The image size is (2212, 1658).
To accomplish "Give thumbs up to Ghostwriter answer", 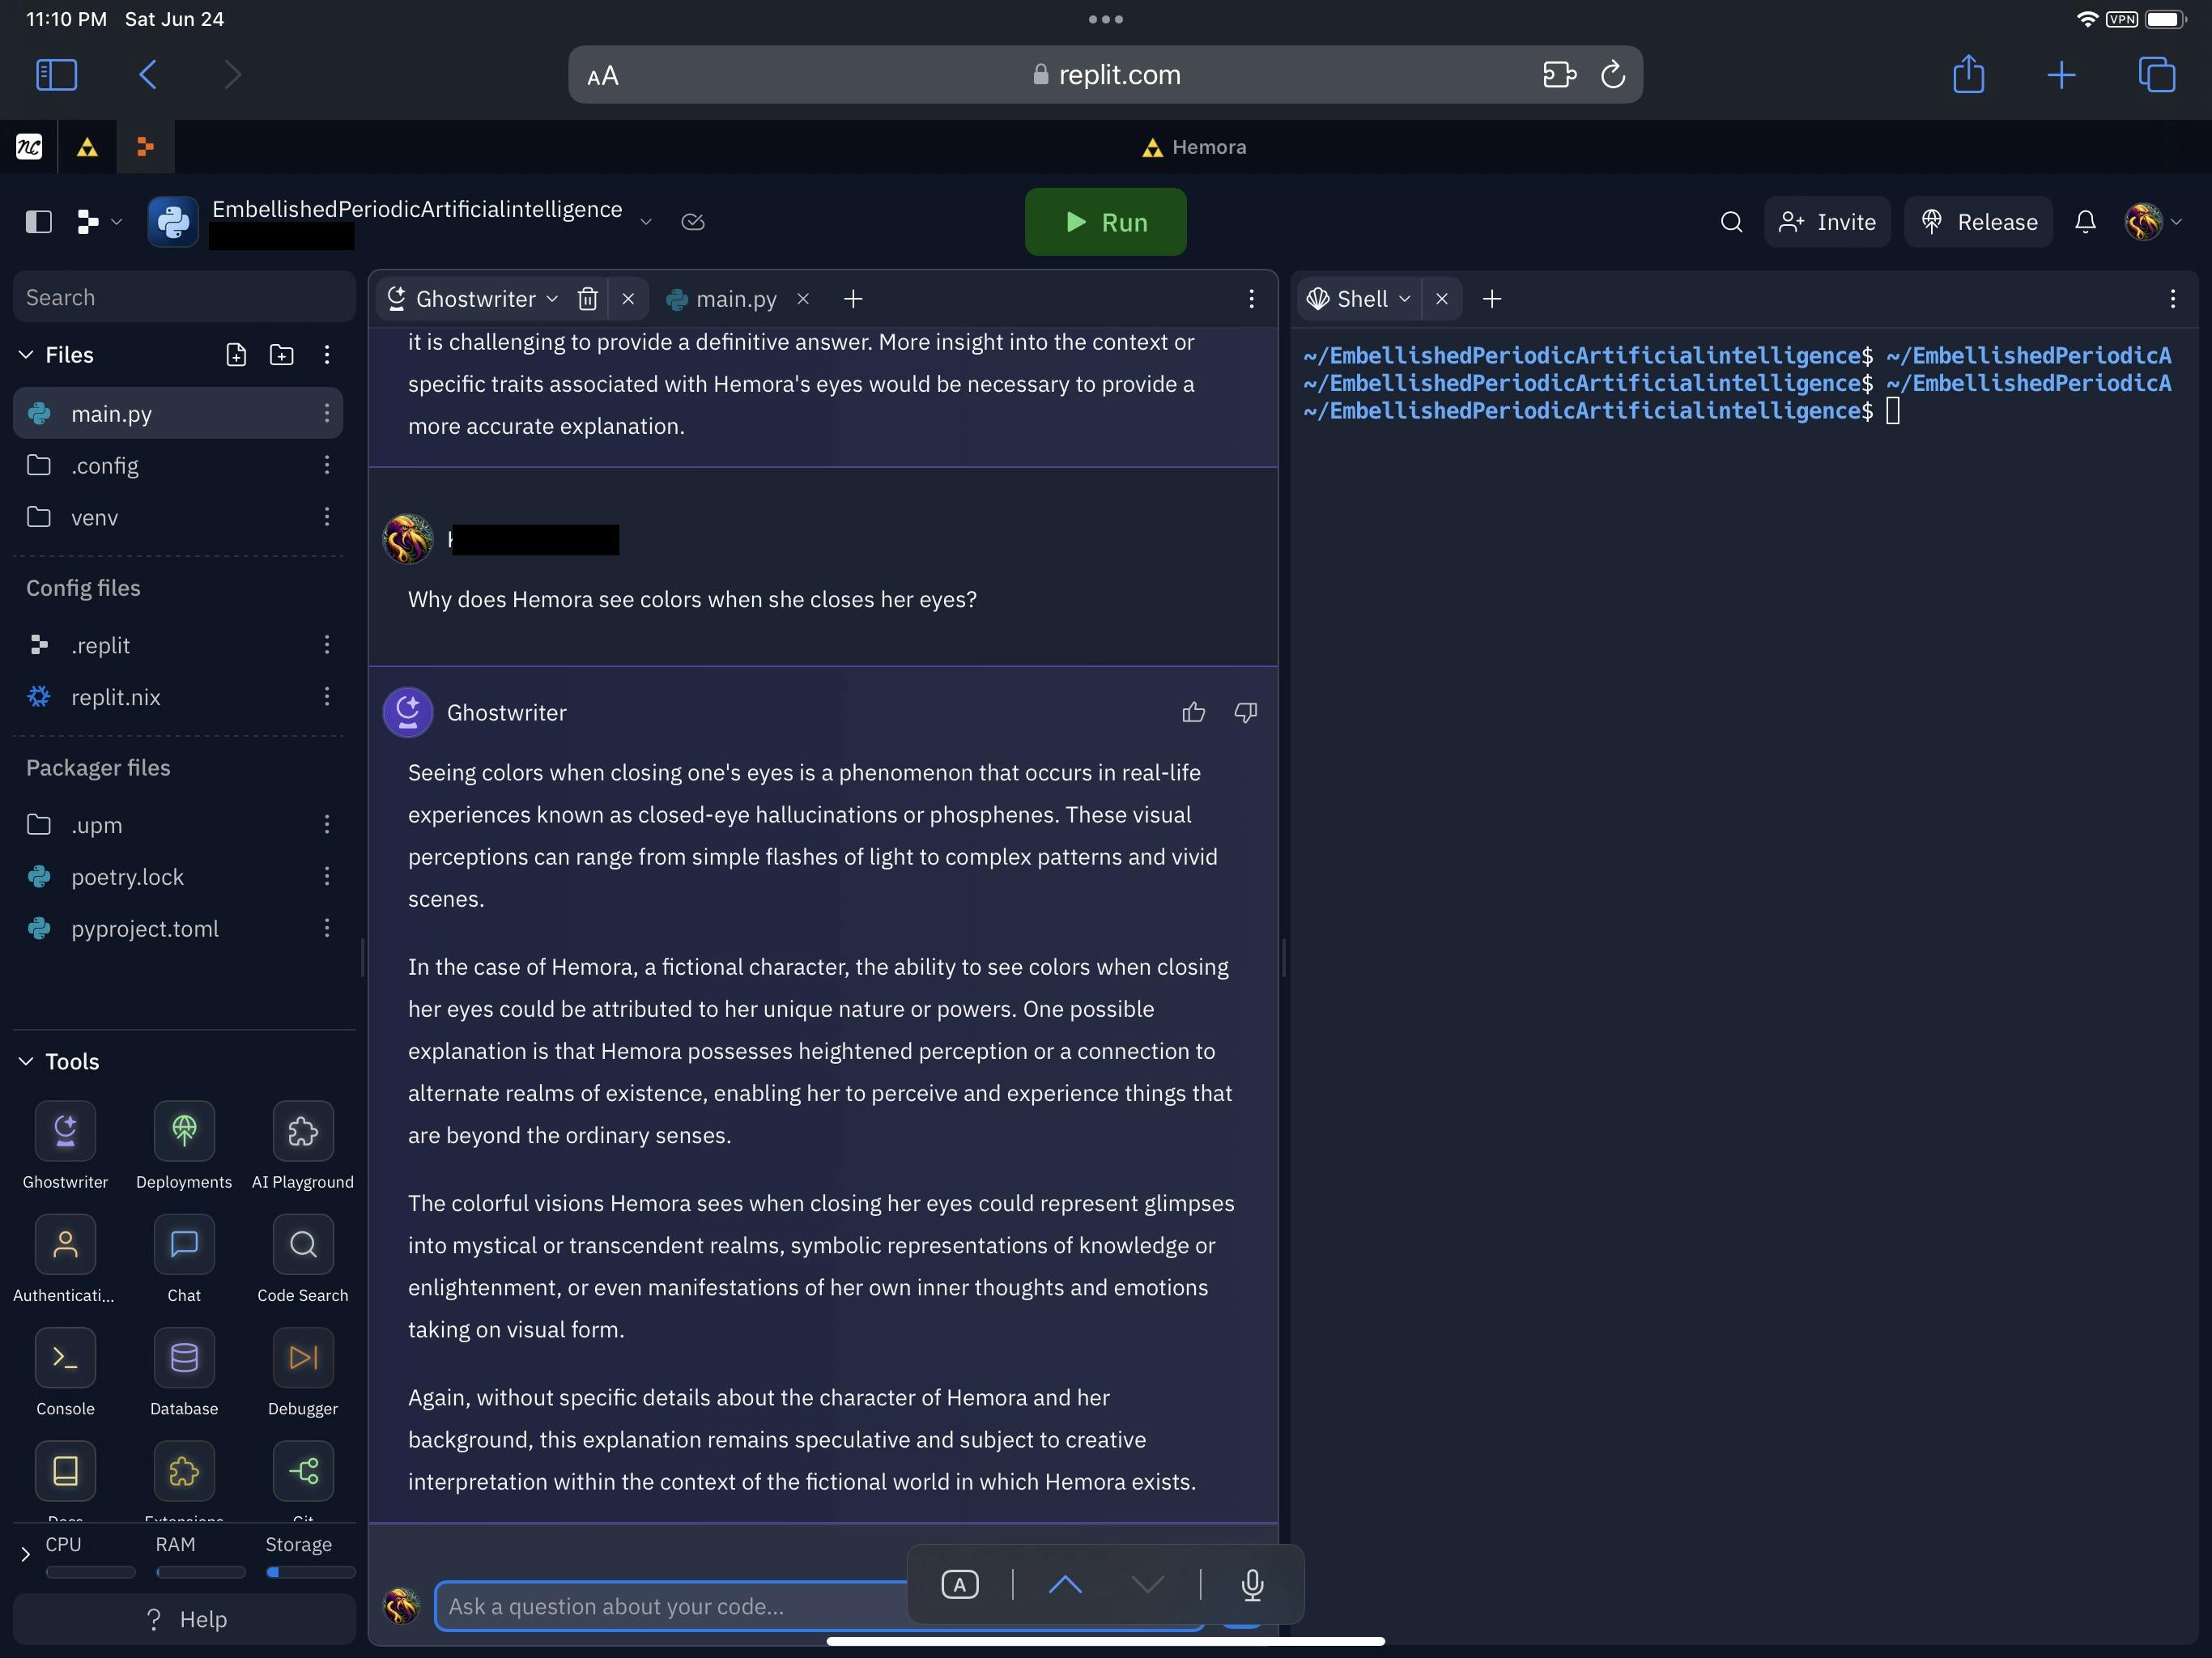I will pos(1193,712).
